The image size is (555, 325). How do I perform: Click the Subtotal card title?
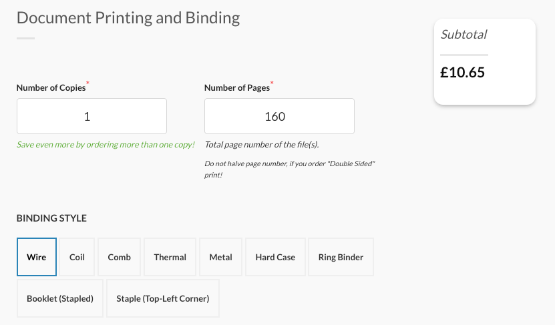click(x=464, y=34)
